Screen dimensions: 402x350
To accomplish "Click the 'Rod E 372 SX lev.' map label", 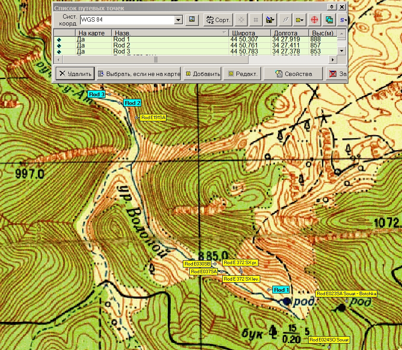I will (241, 279).
